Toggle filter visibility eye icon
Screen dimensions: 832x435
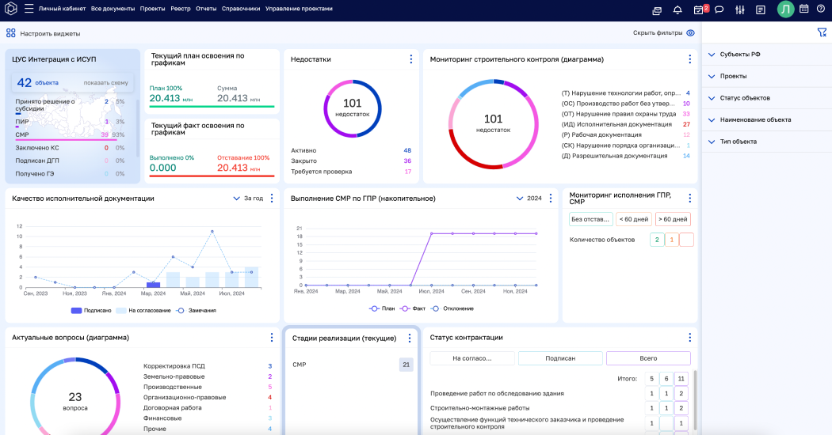pyautogui.click(x=690, y=33)
